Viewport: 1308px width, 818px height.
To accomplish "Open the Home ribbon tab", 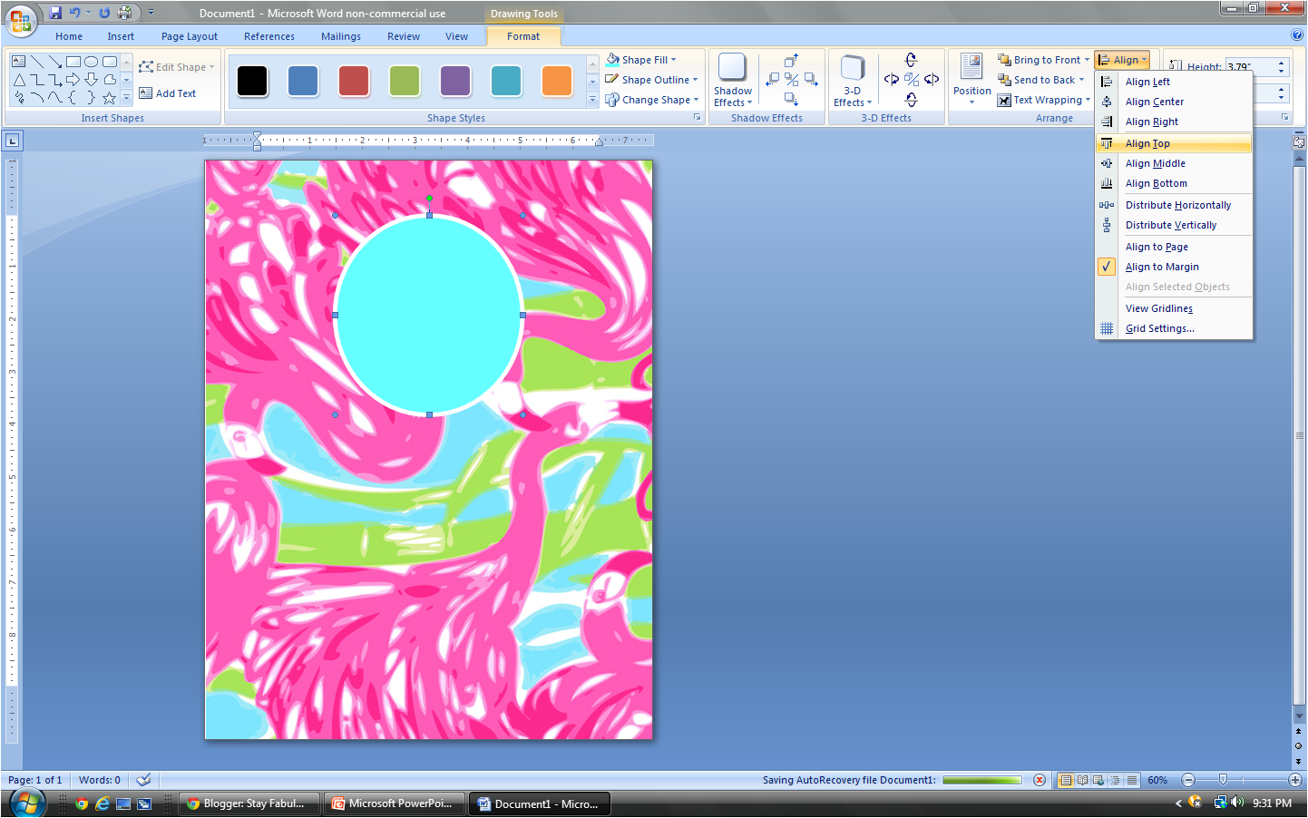I will (69, 36).
